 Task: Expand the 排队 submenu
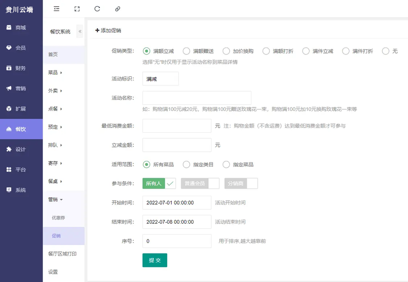64,145
